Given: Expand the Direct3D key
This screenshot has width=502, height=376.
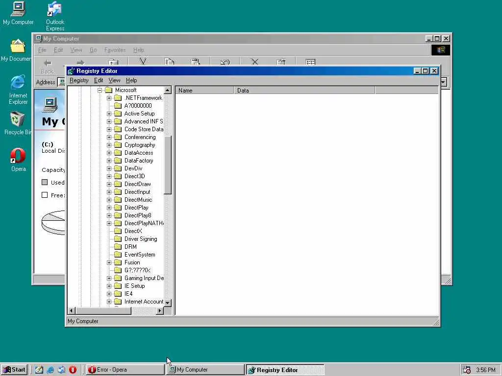Looking at the screenshot, I should [109, 176].
